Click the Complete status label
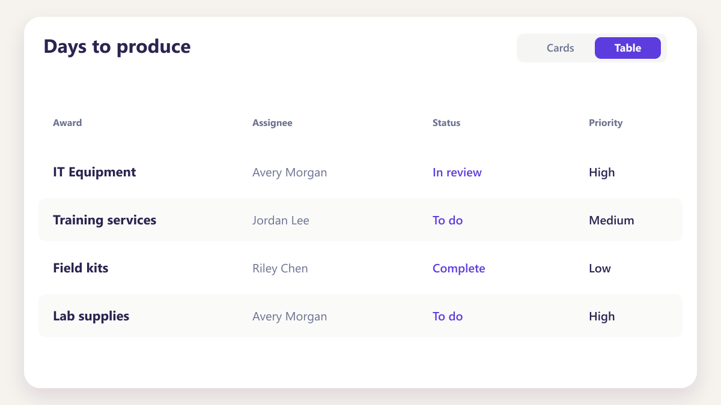 point(459,268)
